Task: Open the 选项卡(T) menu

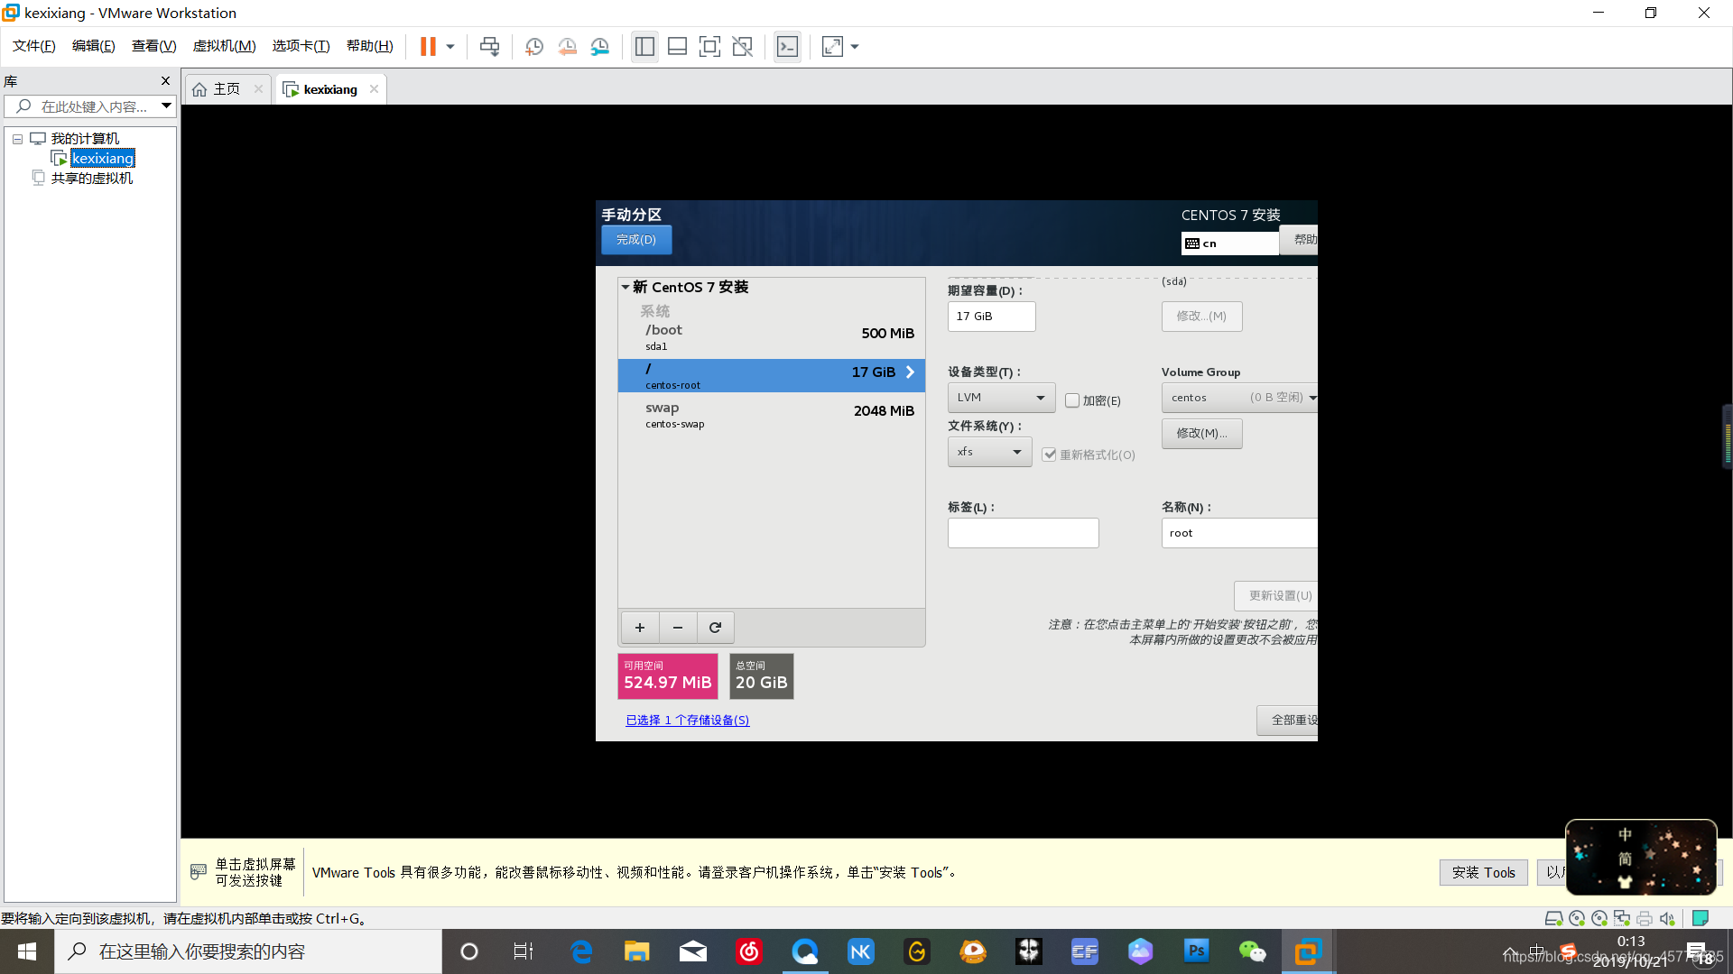Action: tap(301, 46)
